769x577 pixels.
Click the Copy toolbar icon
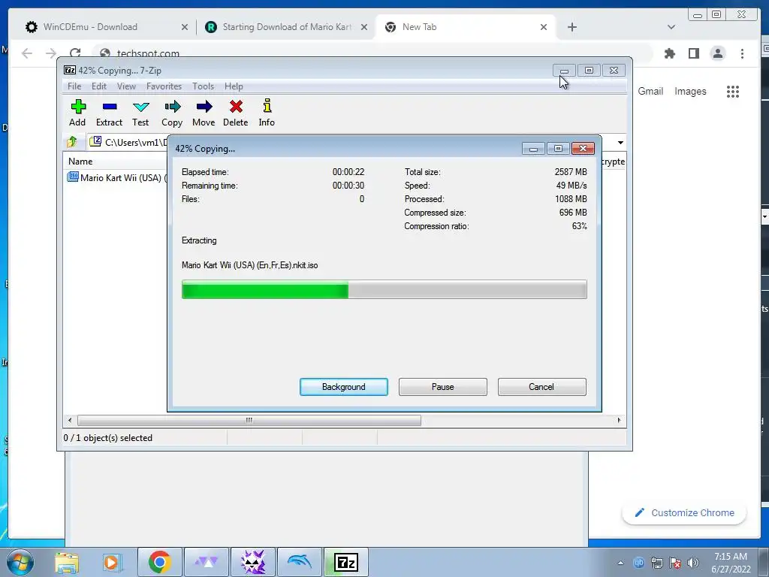pos(172,113)
